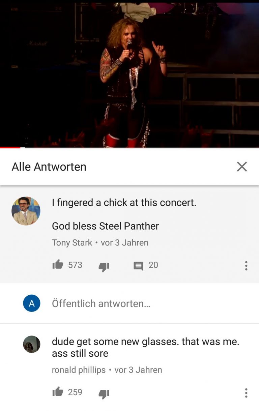Open three-dot menu on Tony Stark's comment
The height and width of the screenshot is (411, 259).
click(x=246, y=266)
